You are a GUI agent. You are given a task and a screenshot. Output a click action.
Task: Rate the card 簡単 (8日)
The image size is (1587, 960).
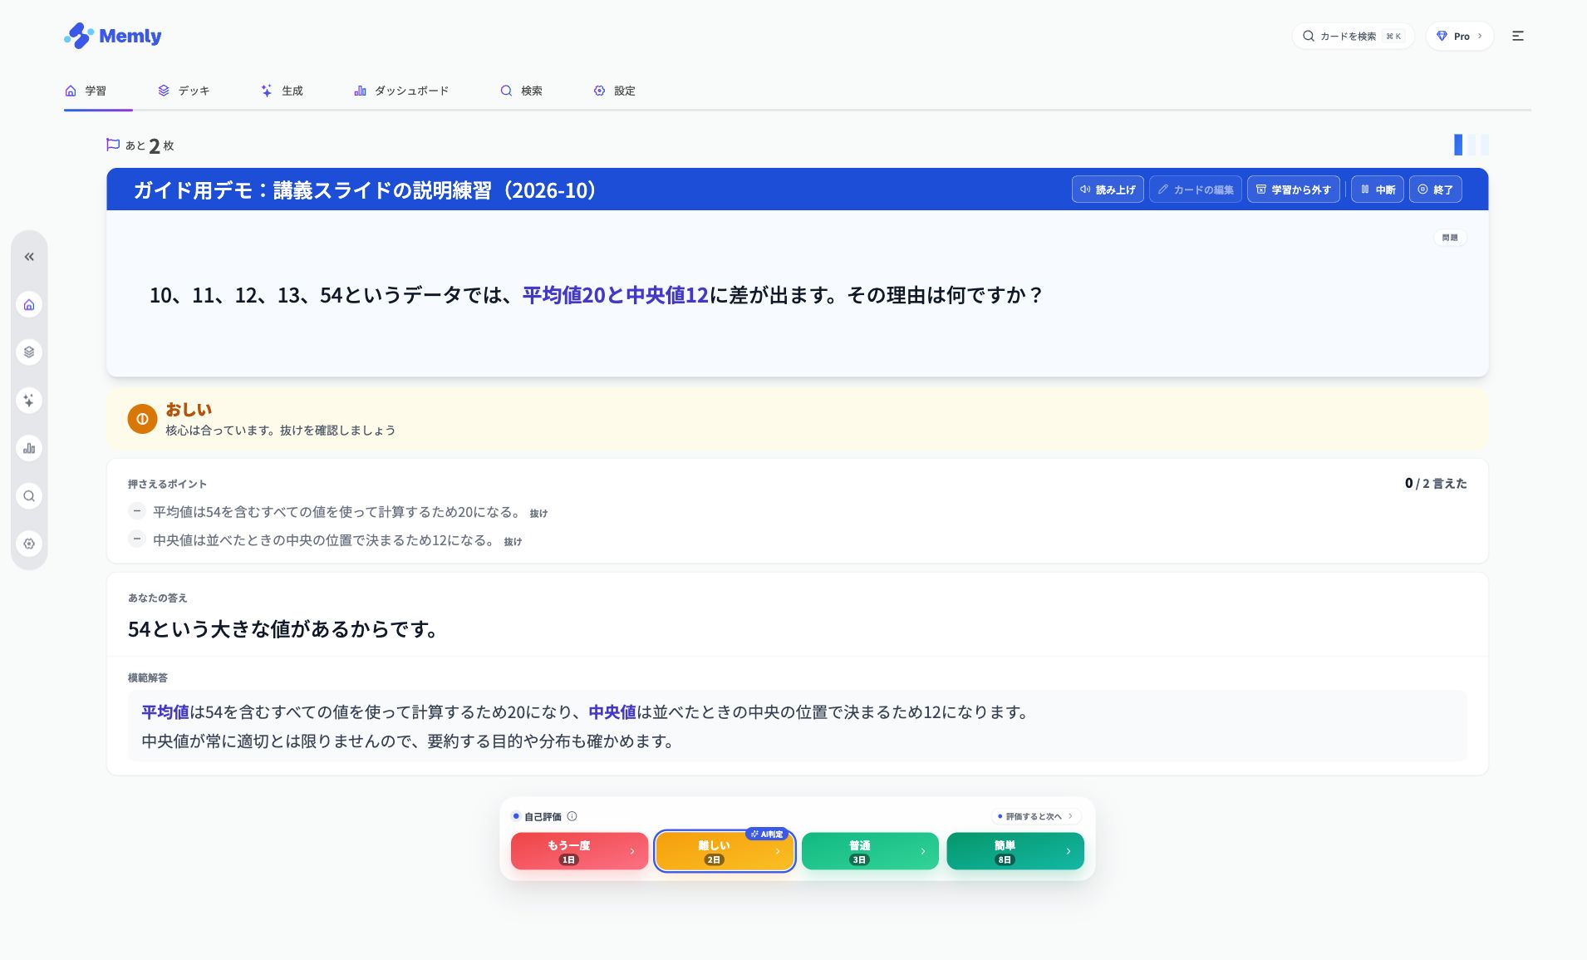(x=1015, y=851)
